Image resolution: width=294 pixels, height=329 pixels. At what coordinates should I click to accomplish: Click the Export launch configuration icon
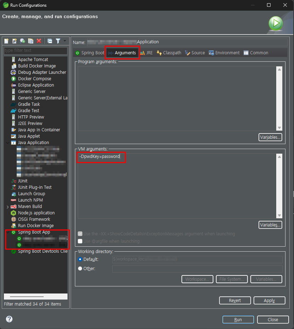(22, 41)
